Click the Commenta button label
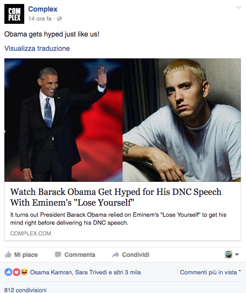246x293 pixels. 80,255
